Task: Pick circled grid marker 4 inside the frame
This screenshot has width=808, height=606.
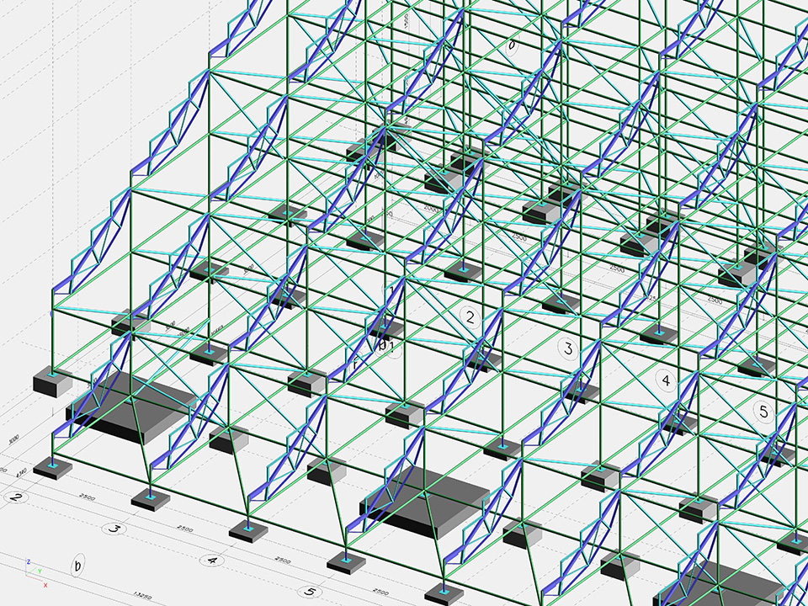Action: pos(666,380)
